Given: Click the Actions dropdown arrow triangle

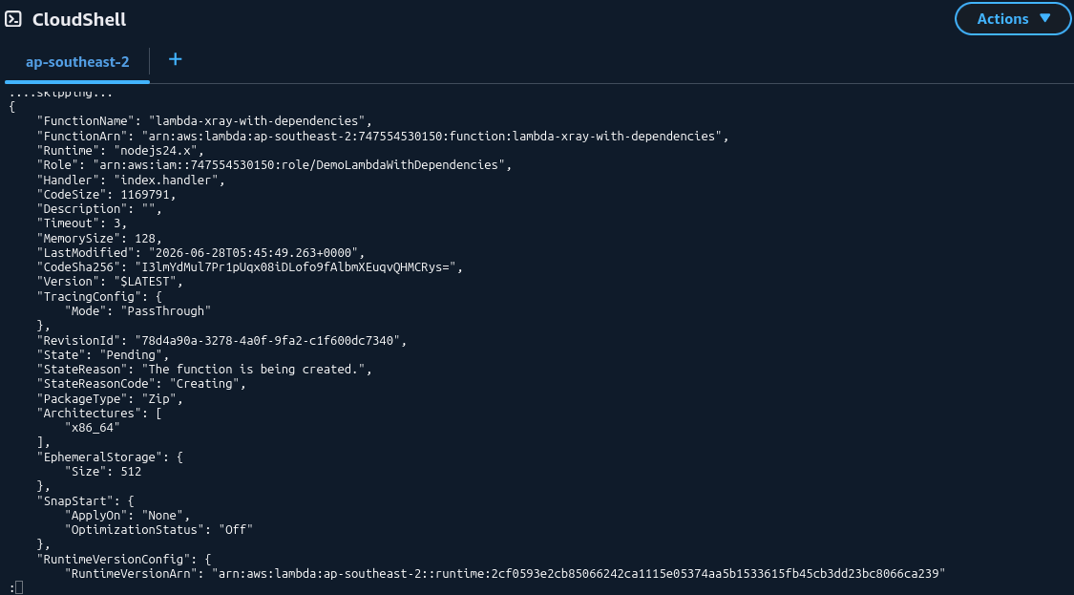Looking at the screenshot, I should (1044, 18).
